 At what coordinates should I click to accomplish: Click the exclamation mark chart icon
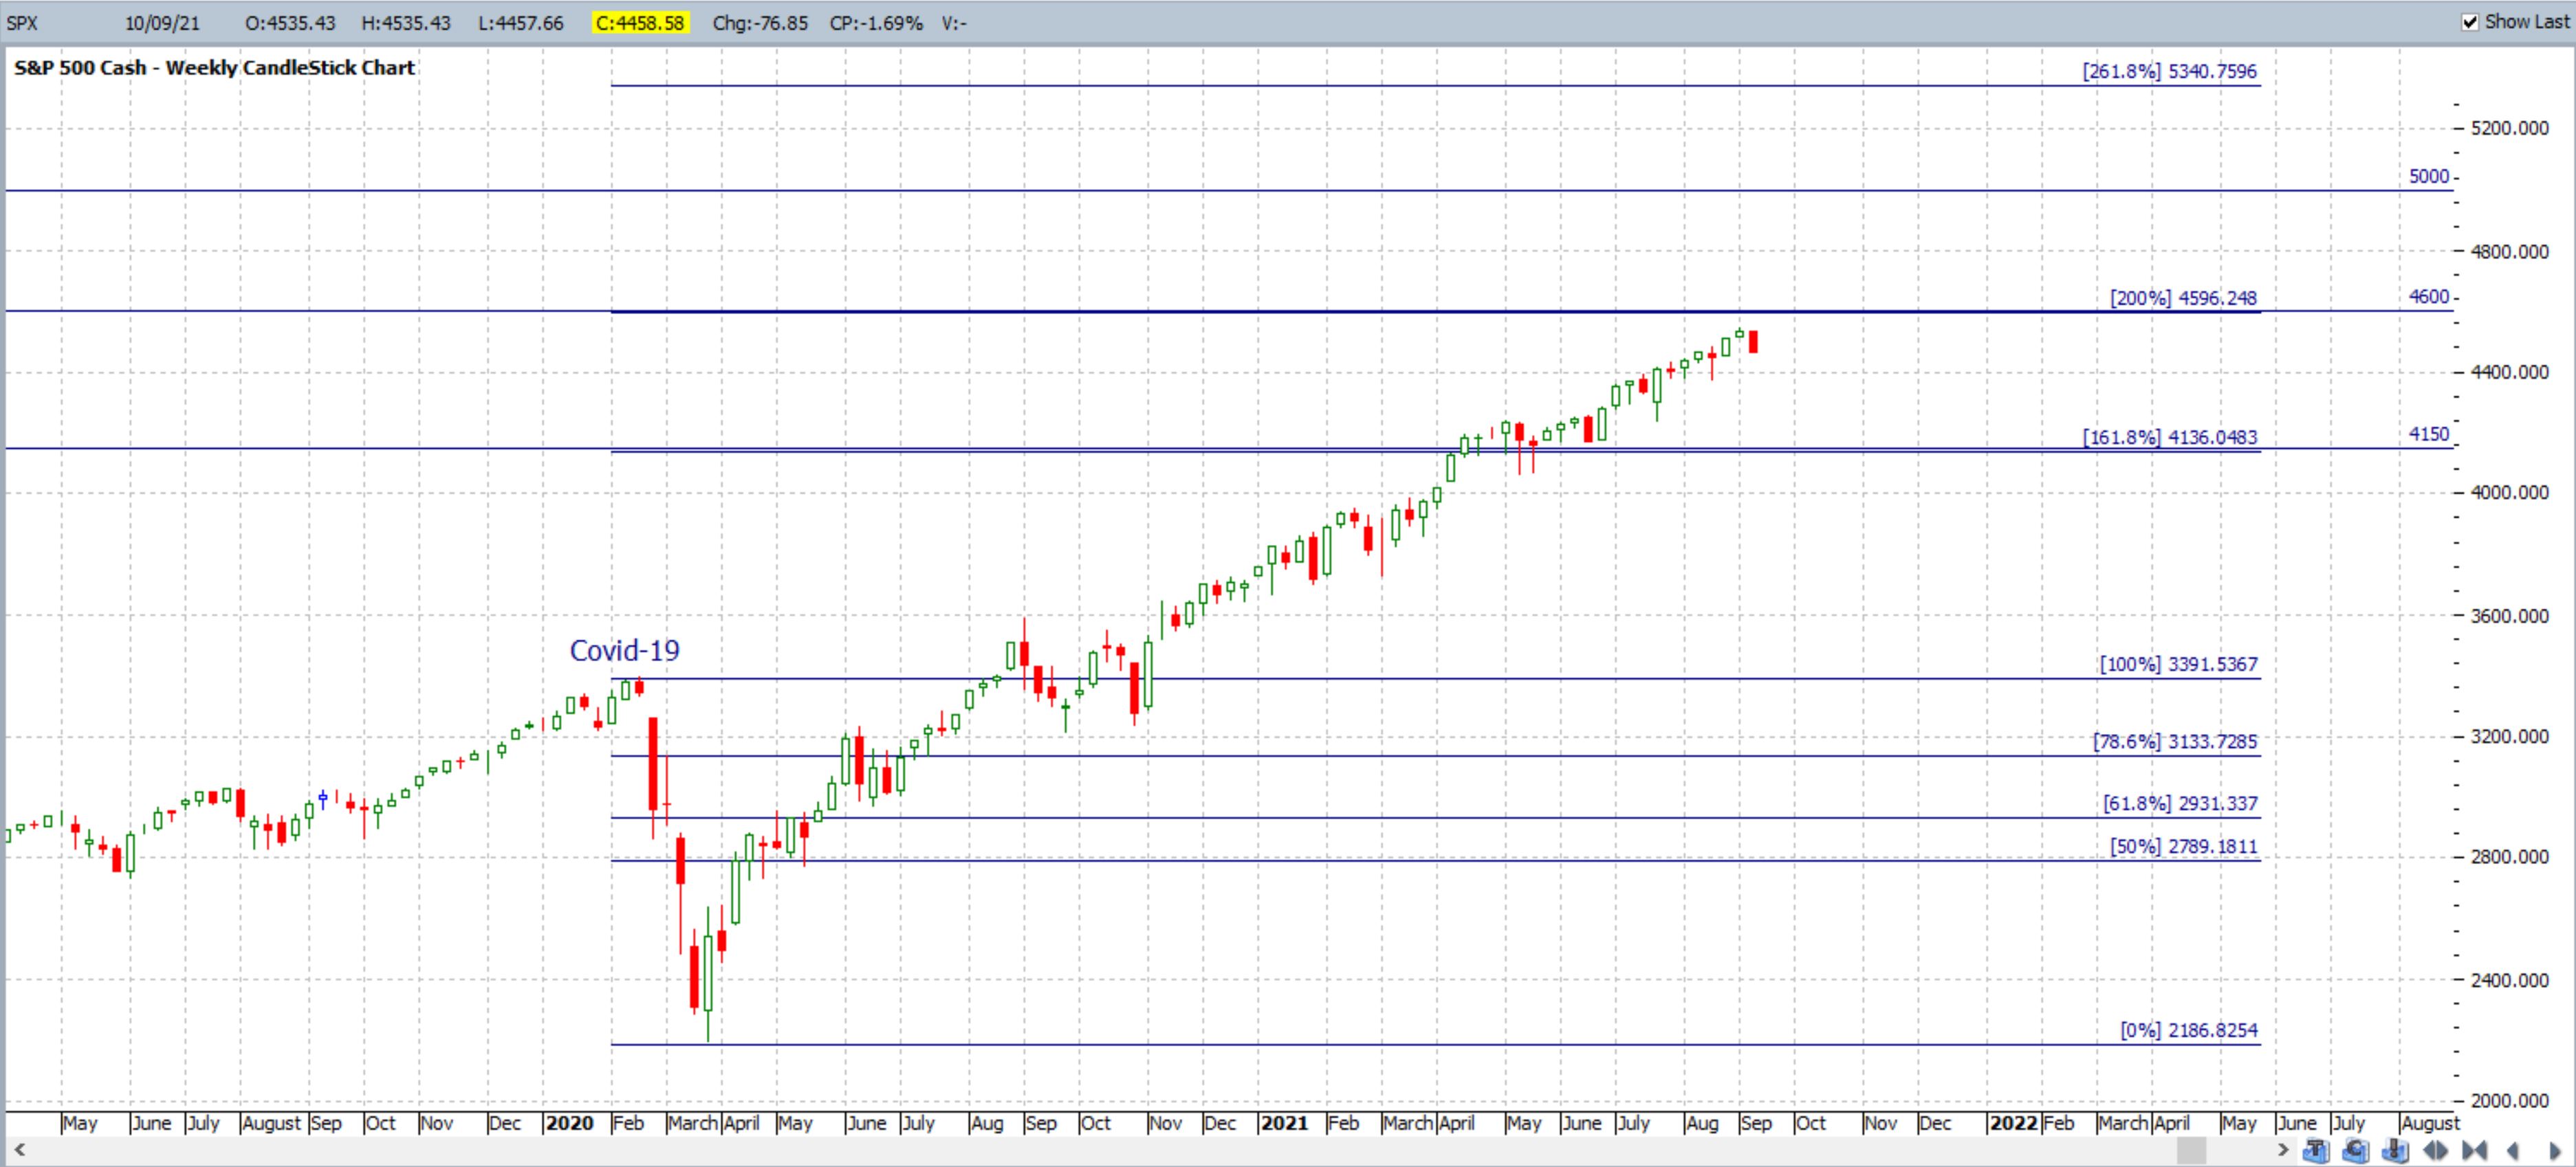pos(2395,1151)
